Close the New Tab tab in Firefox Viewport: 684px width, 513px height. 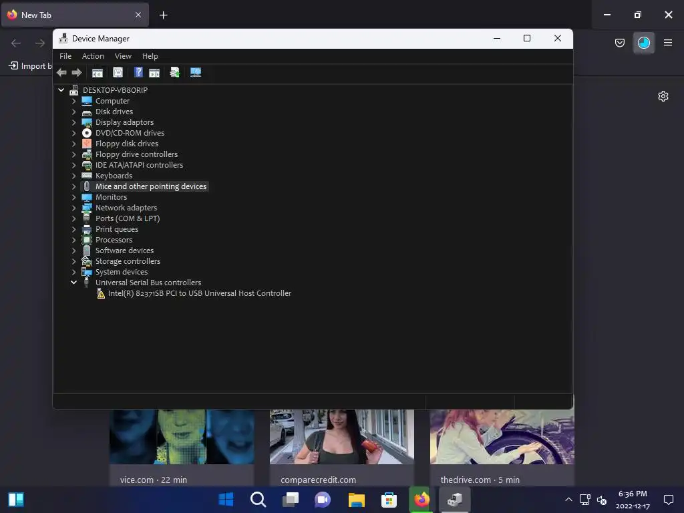coord(138,15)
